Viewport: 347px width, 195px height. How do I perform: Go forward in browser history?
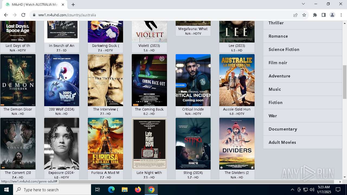tap(15, 15)
